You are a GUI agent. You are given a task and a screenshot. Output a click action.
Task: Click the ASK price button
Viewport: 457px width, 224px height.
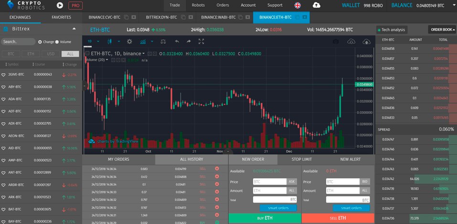(x=292, y=181)
